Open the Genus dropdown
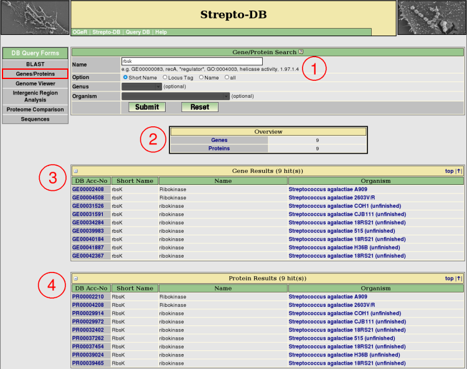 [x=141, y=87]
